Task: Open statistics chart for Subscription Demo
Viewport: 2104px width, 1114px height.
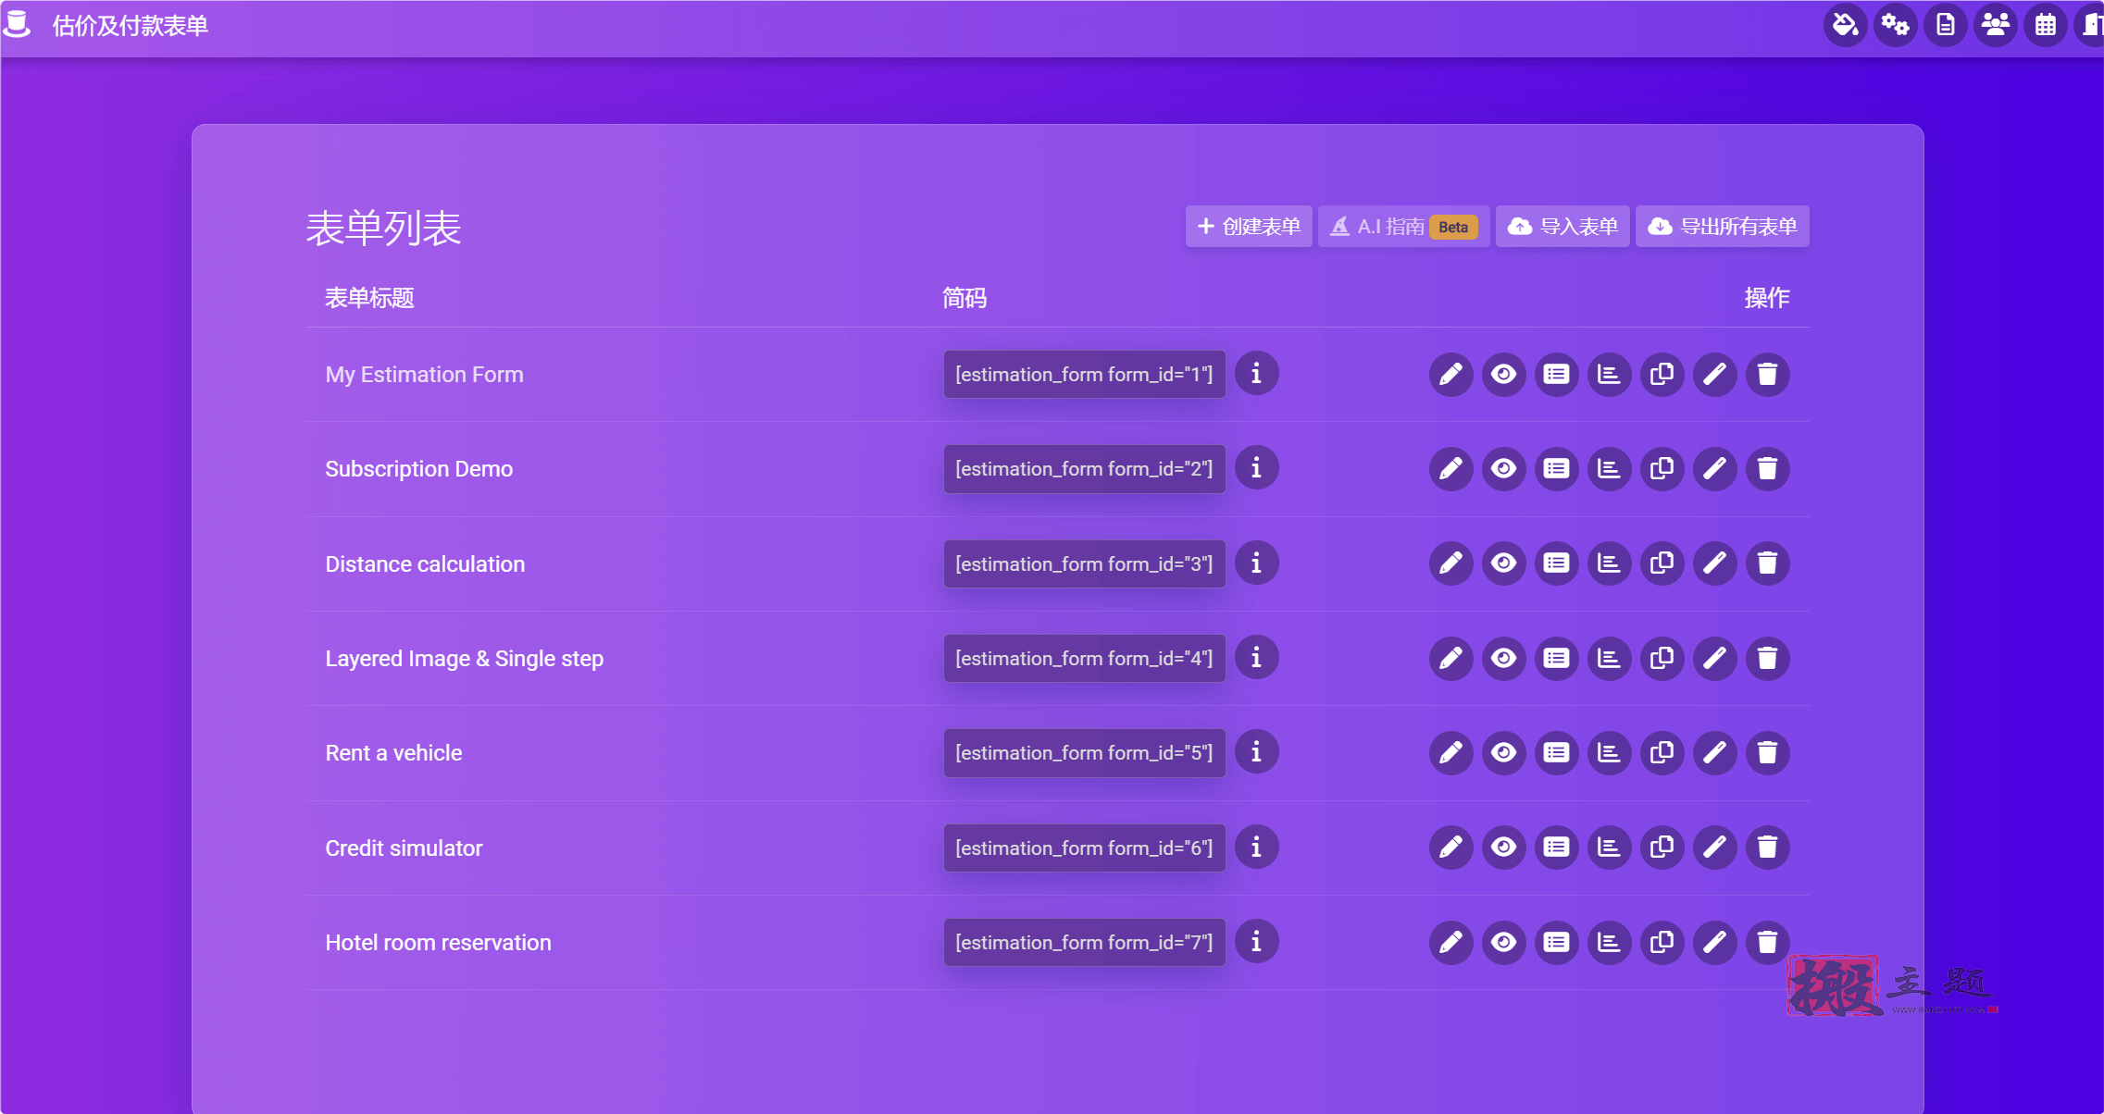Action: tap(1609, 469)
